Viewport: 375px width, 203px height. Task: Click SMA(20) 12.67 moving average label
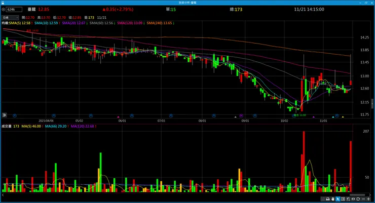74,23
